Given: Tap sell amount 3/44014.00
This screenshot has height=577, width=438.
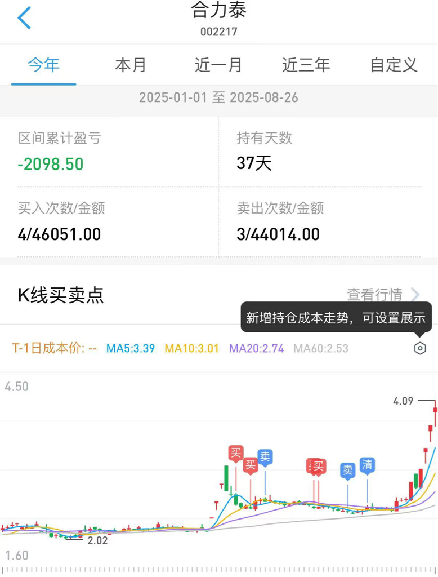Looking at the screenshot, I should (278, 234).
